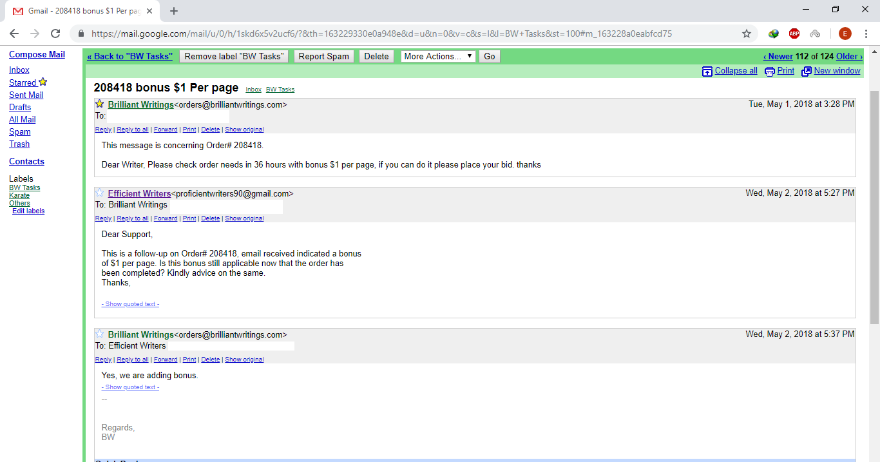Open the Spam folder
This screenshot has height=462, width=880.
[x=20, y=131]
